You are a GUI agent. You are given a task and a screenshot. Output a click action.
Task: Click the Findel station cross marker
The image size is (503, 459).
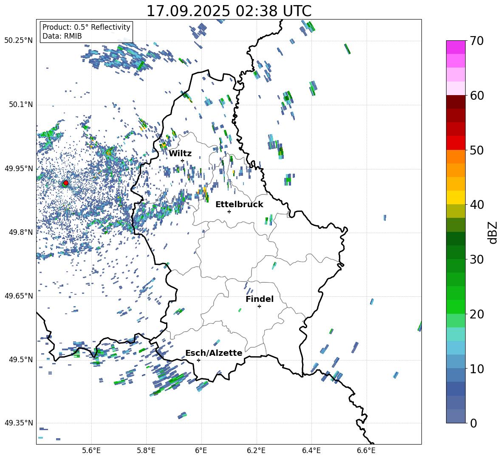(259, 306)
